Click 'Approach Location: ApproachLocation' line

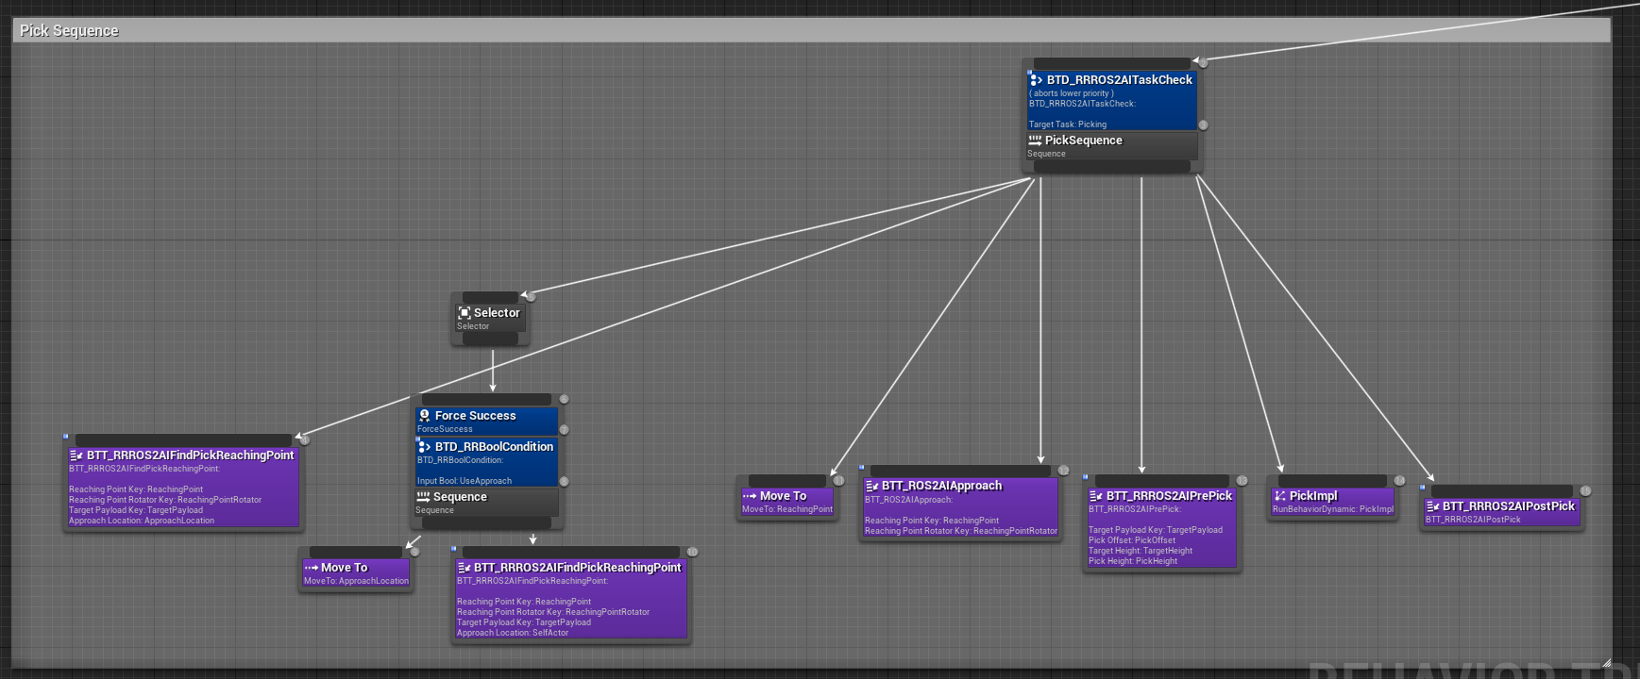142,521
